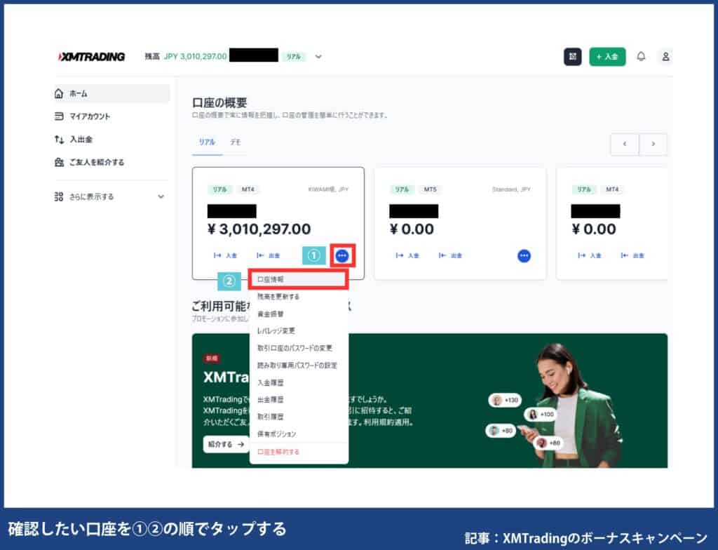The height and width of the screenshot is (550, 718).
Task: Click 出金 on the Standard MT5 card
Action: point(450,256)
